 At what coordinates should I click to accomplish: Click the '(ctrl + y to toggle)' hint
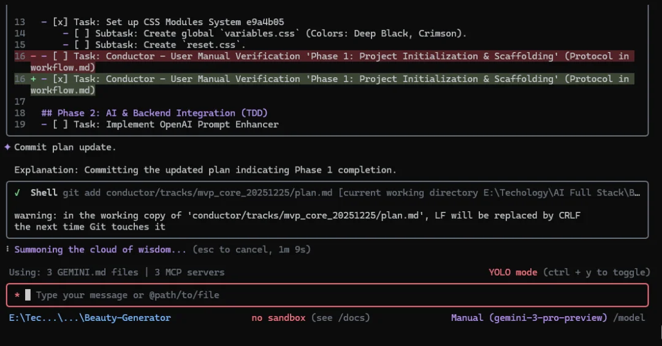click(596, 272)
